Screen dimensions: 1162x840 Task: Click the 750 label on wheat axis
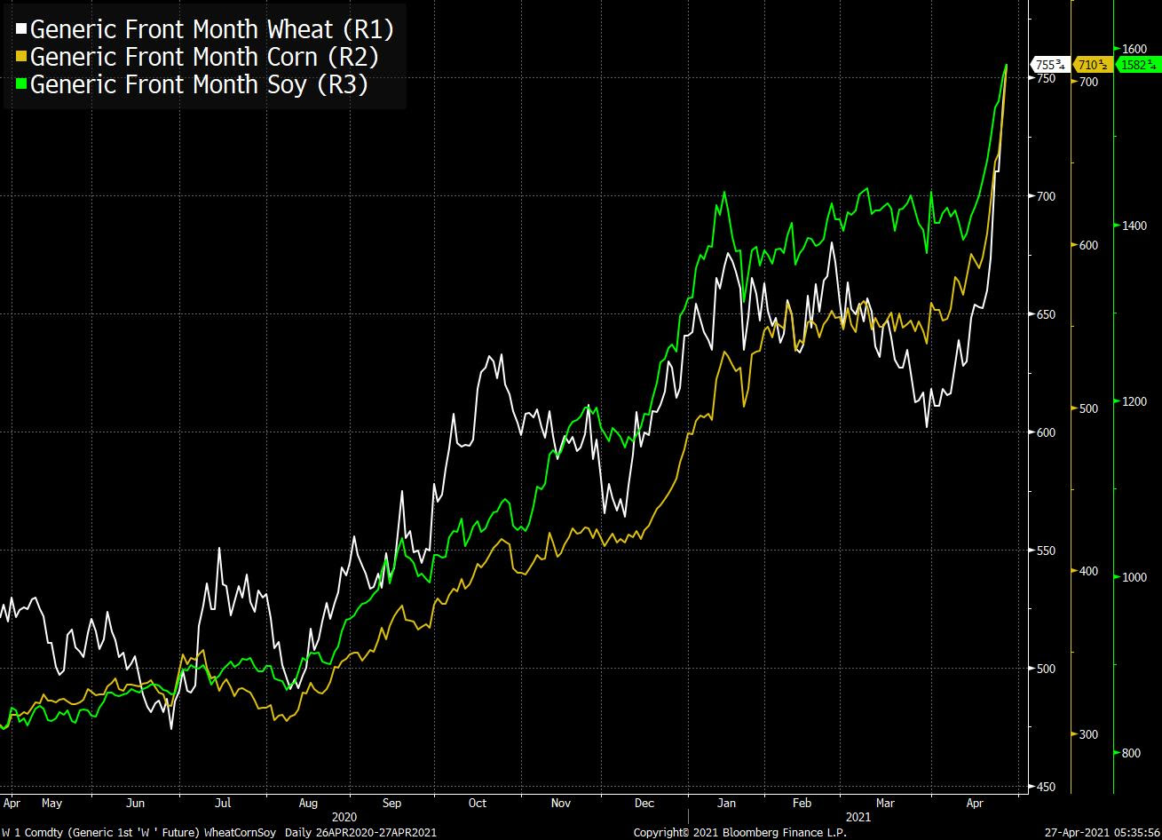[1046, 79]
